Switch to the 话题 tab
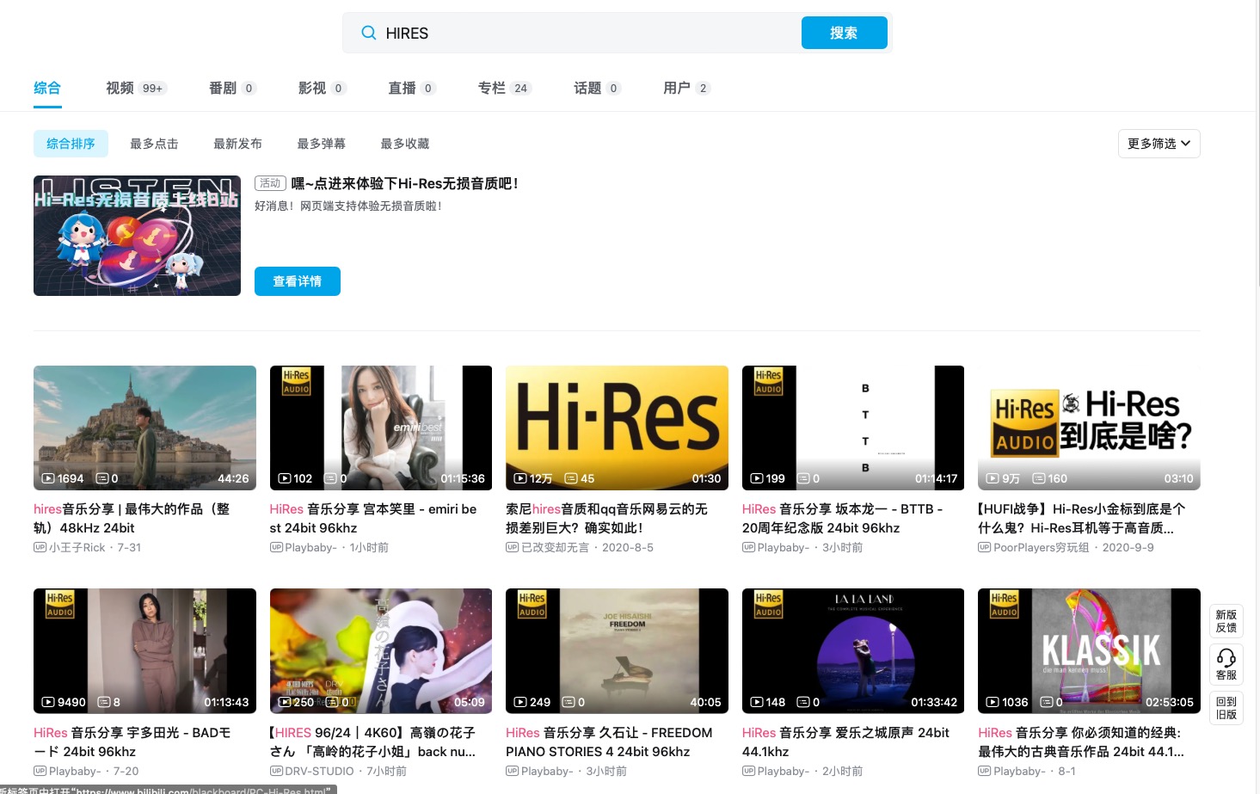Image resolution: width=1260 pixels, height=794 pixels. 597,88
